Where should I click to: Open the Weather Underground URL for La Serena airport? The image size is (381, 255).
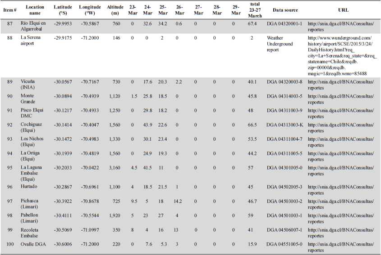pyautogui.click(x=340, y=56)
